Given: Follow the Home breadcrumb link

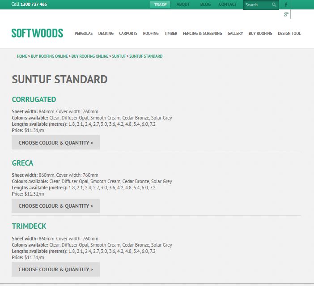Looking at the screenshot, I should tap(22, 56).
